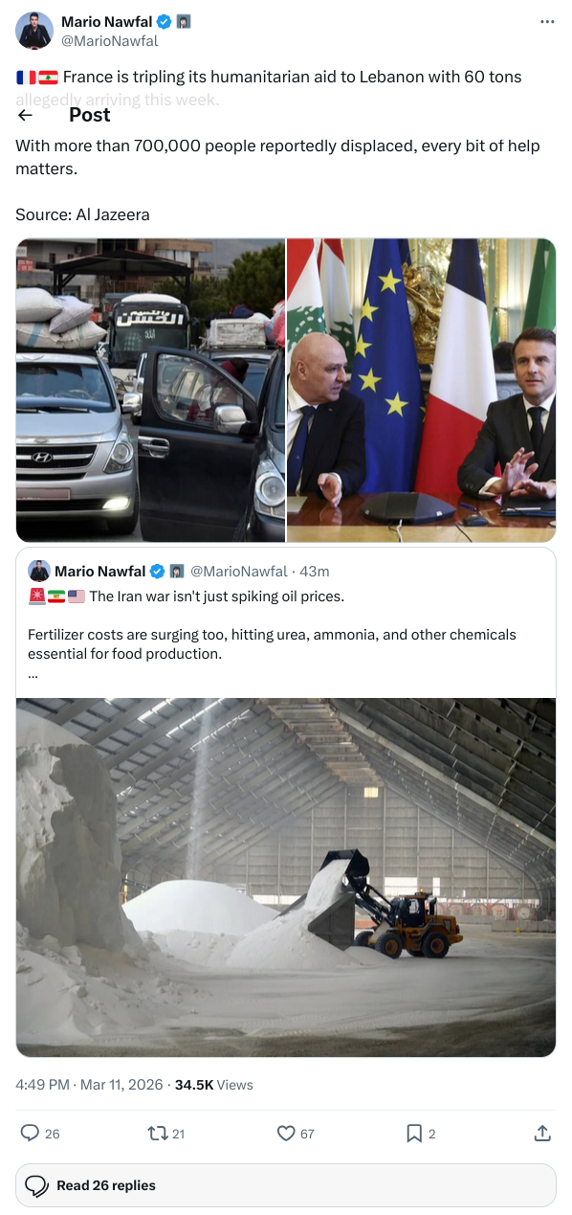Screen dimensions: 572x1215
Task: Click the share upload icon
Action: pos(542,1133)
